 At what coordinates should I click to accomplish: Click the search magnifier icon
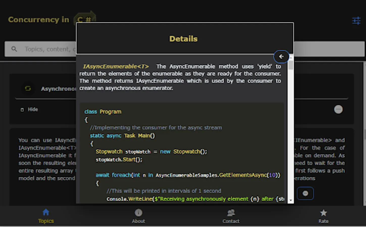coord(14,49)
